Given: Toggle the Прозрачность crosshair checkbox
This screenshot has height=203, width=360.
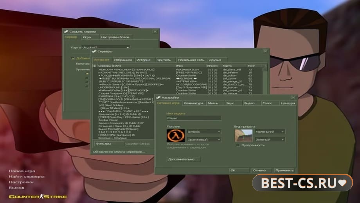Looking at the screenshot, I should (x=238, y=145).
